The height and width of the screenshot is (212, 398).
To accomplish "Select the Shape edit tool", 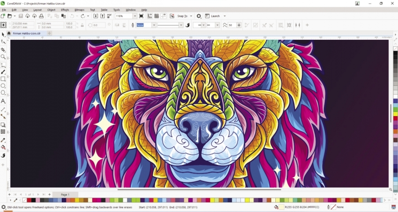I will point(3,42).
